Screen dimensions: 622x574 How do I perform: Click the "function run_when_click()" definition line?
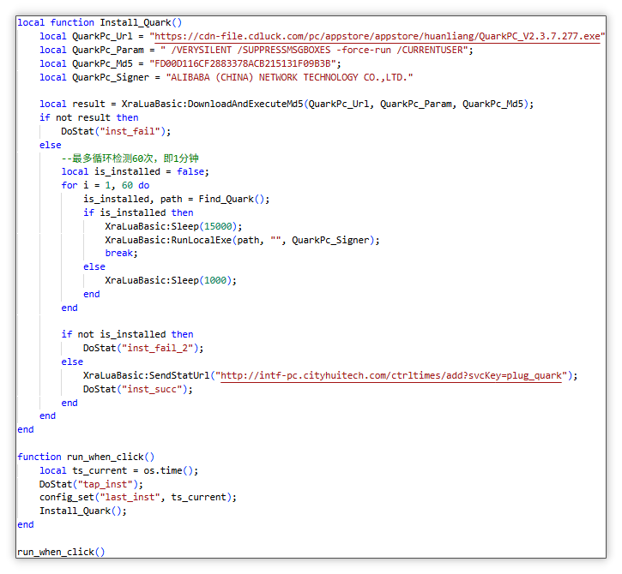(87, 457)
